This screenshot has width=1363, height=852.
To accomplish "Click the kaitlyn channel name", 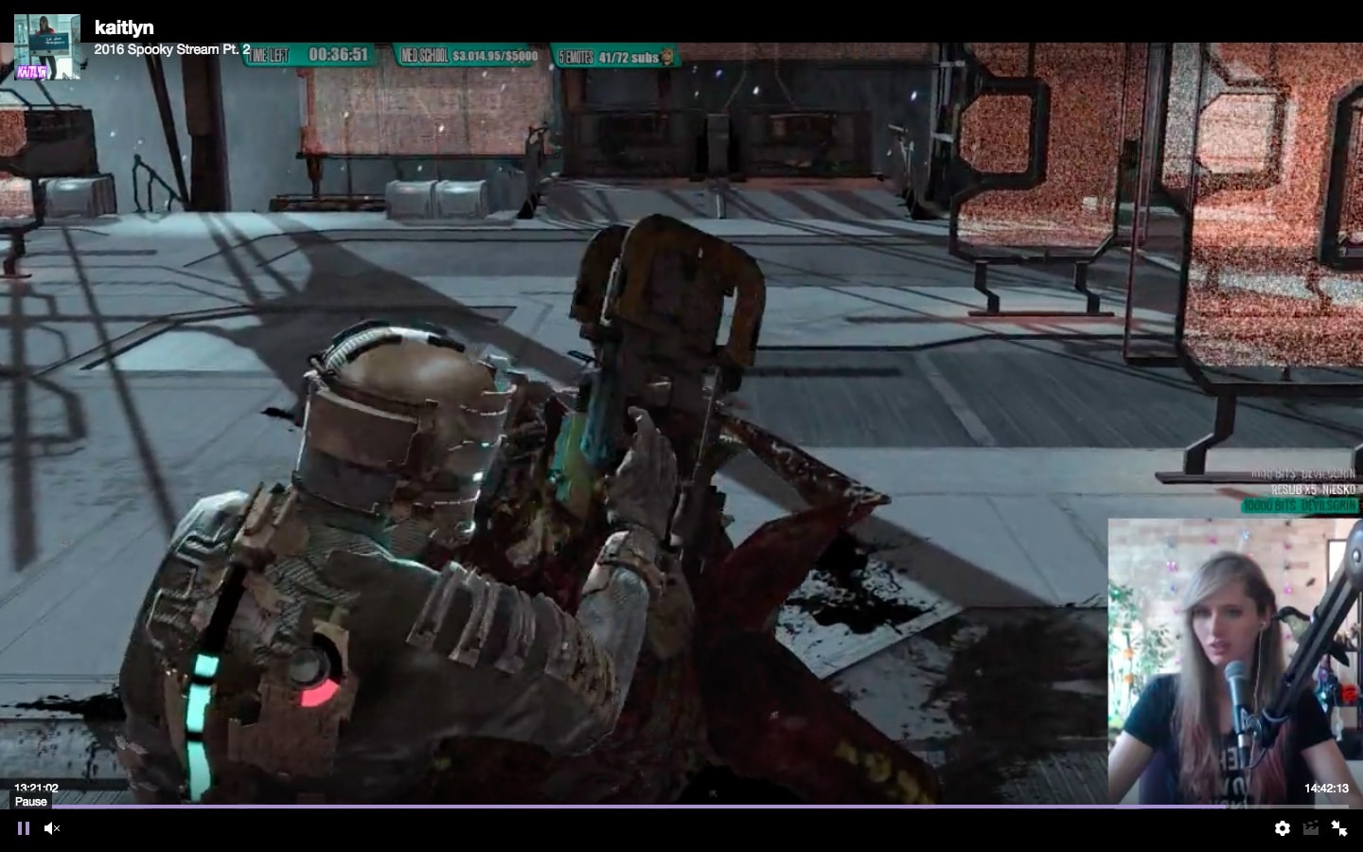I will tap(124, 27).
